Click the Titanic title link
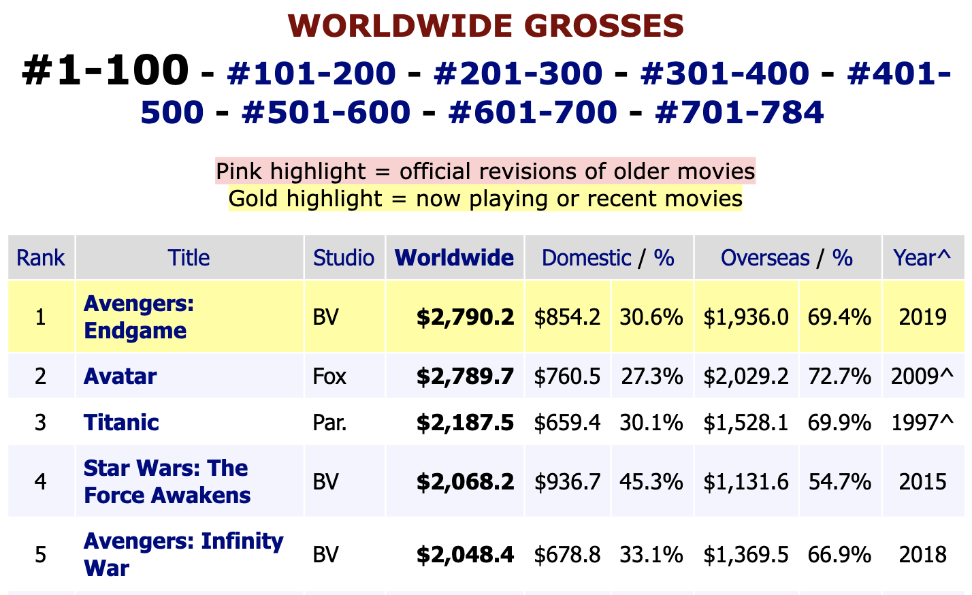The height and width of the screenshot is (595, 972). tap(121, 423)
